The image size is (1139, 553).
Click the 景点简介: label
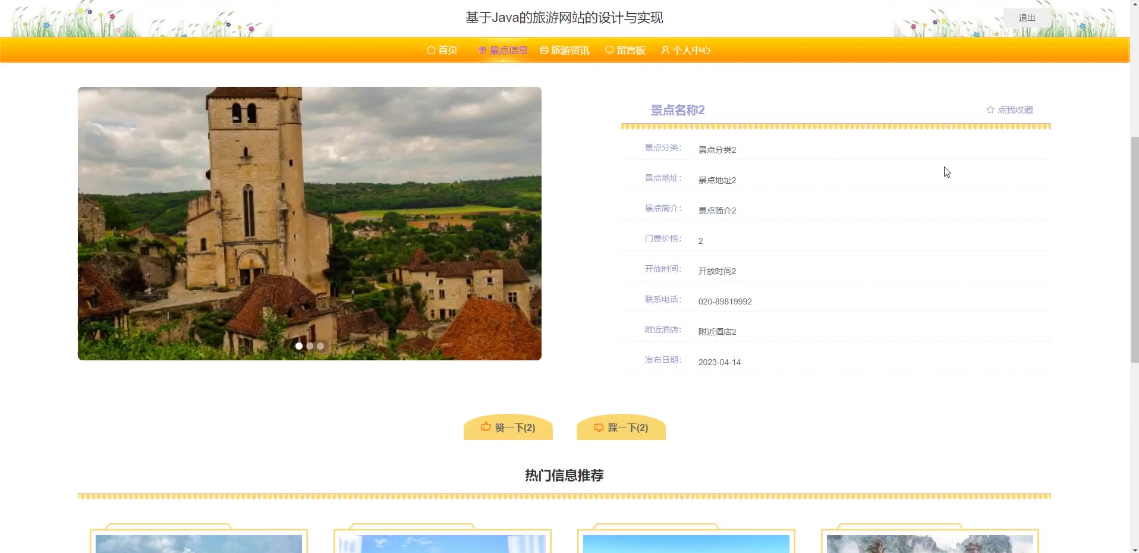[663, 208]
